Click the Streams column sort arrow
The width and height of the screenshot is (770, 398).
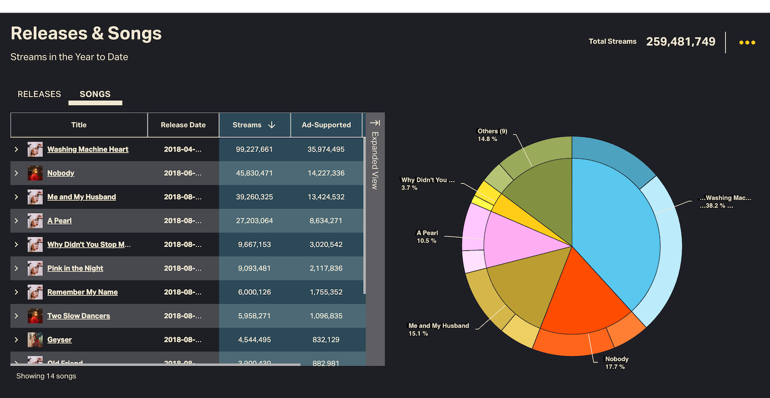pos(271,125)
